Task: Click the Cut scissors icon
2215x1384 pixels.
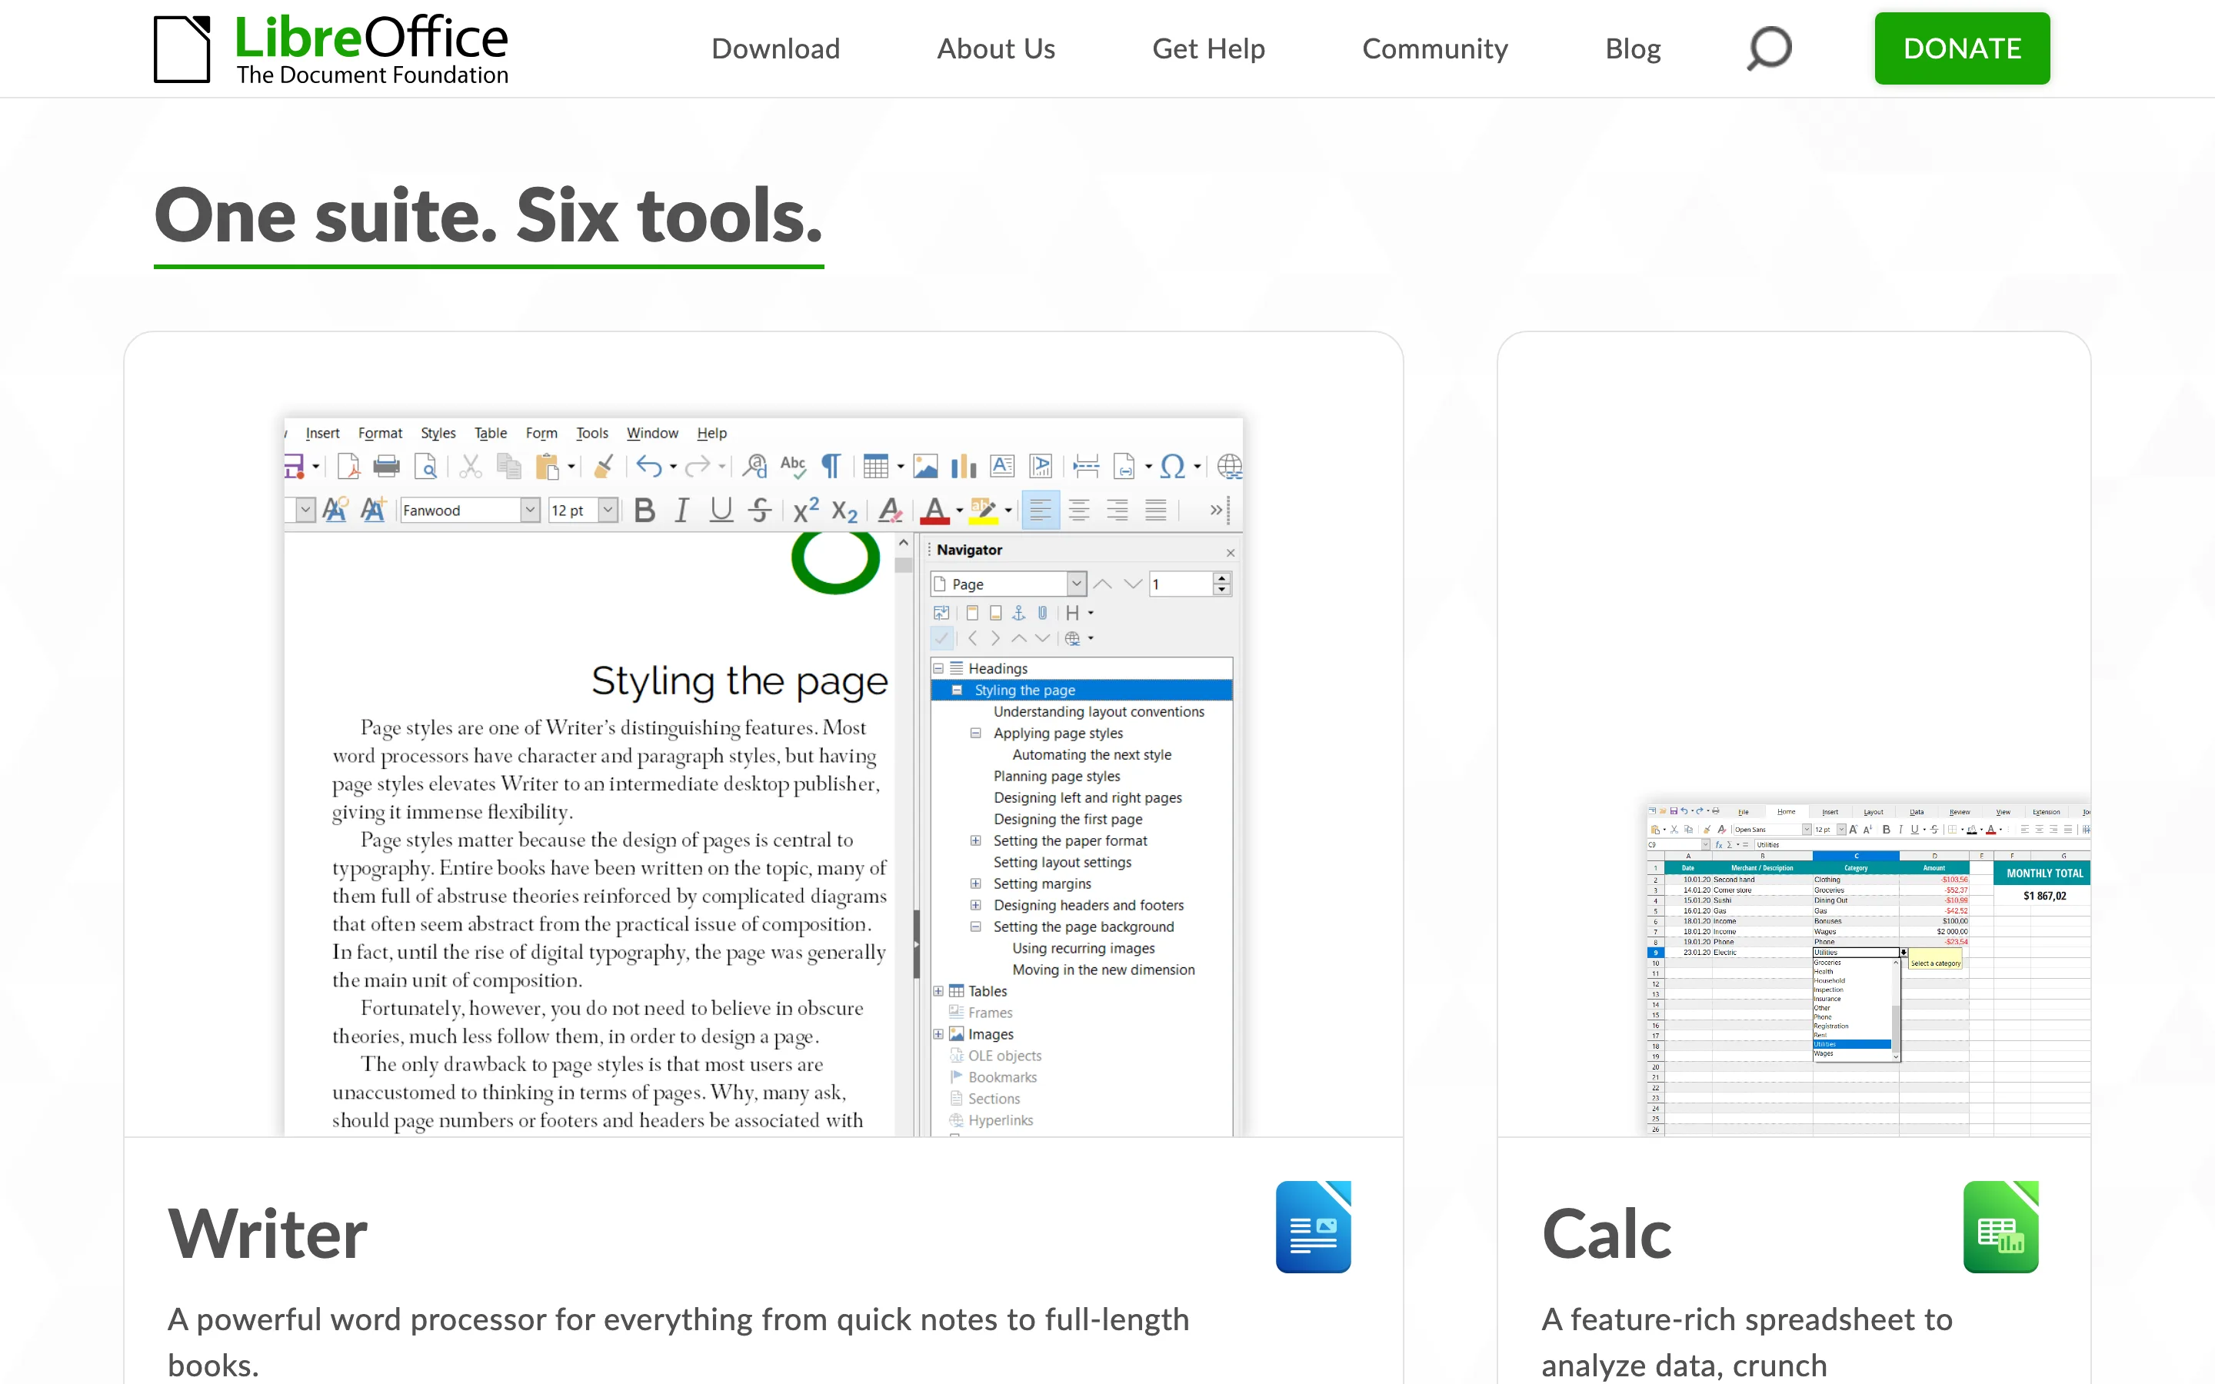Action: [x=471, y=467]
